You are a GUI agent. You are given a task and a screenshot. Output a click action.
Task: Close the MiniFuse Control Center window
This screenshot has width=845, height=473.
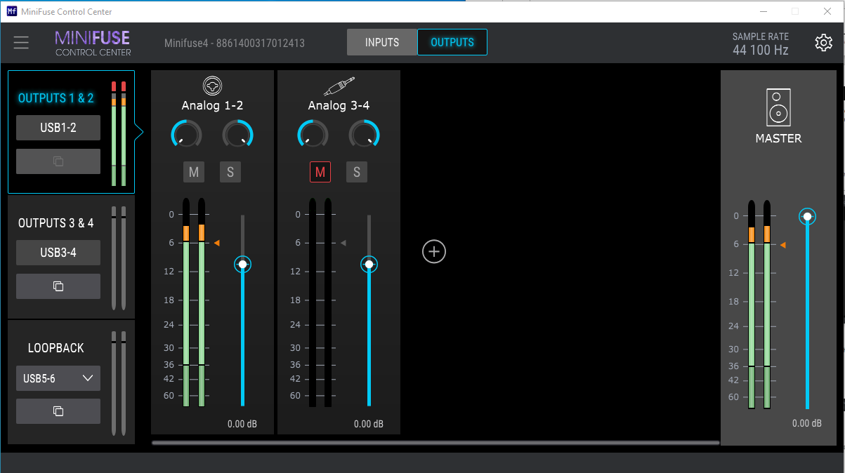pos(827,11)
